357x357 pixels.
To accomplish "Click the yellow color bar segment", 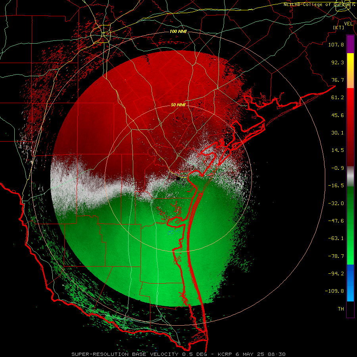I will coord(350,71).
